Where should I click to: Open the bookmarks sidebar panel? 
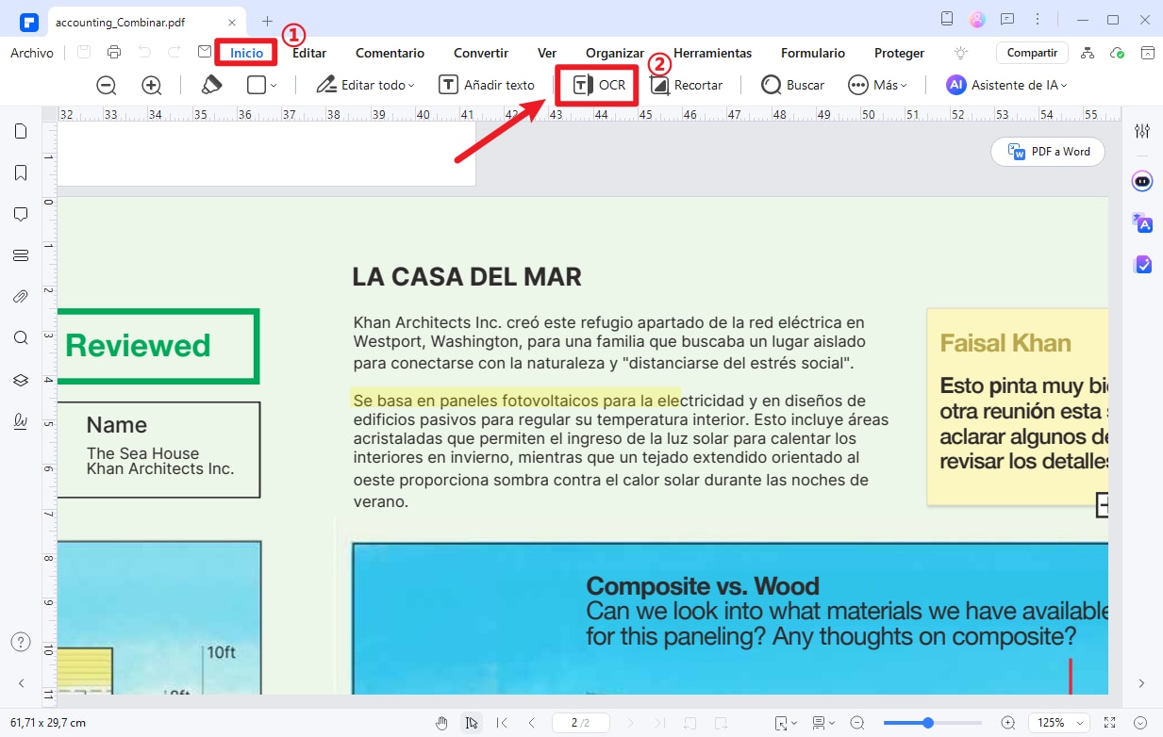tap(20, 172)
